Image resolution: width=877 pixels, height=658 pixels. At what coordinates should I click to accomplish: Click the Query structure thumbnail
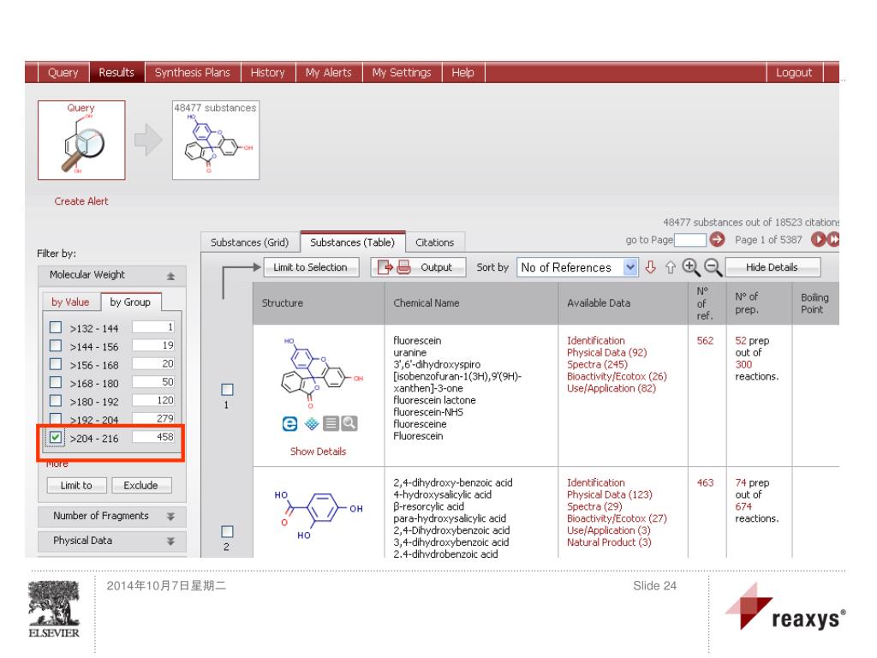click(81, 140)
